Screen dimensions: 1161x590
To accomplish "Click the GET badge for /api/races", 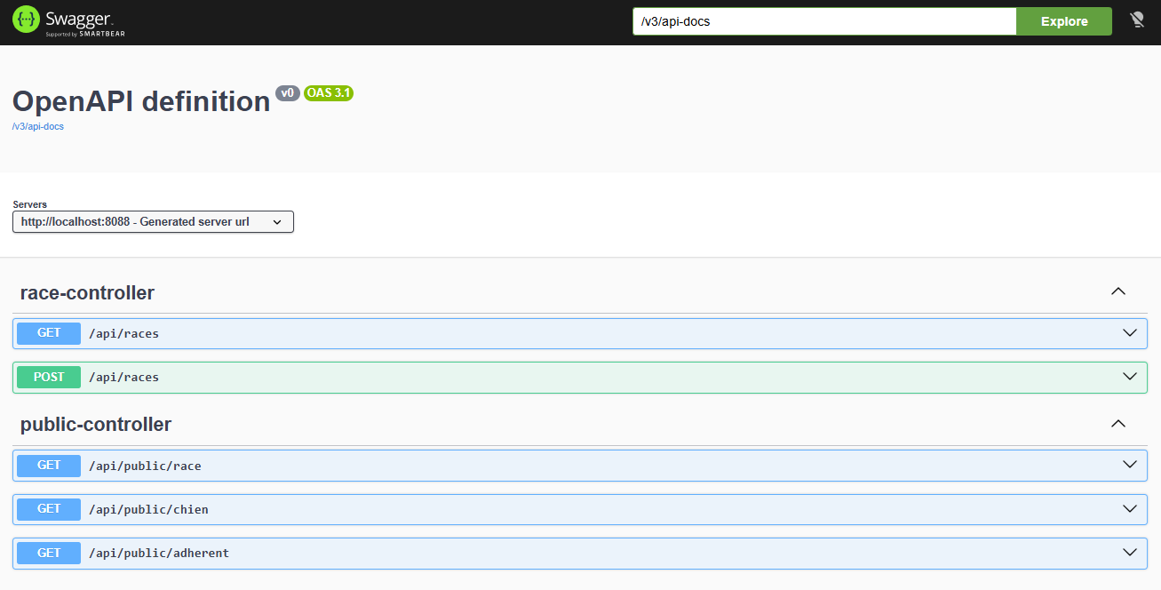I will (x=49, y=333).
